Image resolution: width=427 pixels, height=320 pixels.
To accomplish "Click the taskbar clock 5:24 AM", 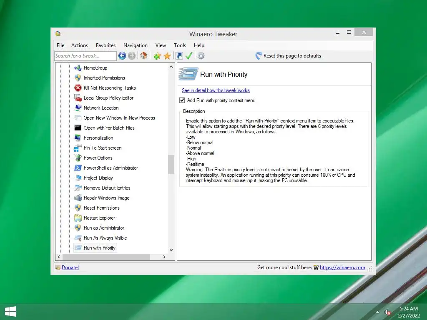I will [x=409, y=309].
